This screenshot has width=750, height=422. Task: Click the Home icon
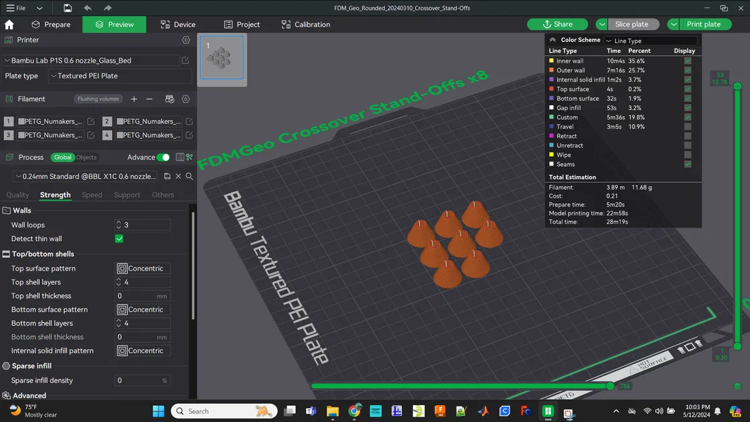click(x=9, y=24)
